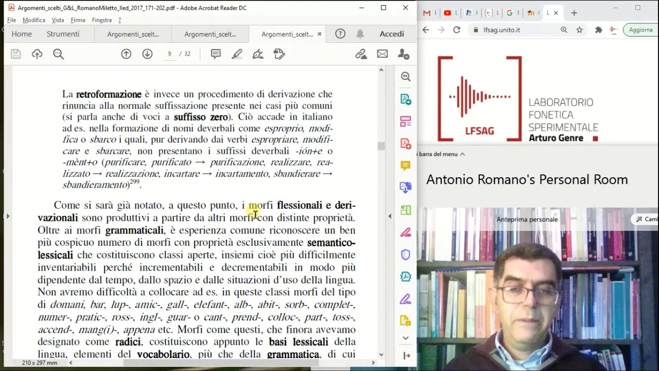Click the zoom search tool in right pane
The width and height of the screenshot is (659, 371).
406,77
